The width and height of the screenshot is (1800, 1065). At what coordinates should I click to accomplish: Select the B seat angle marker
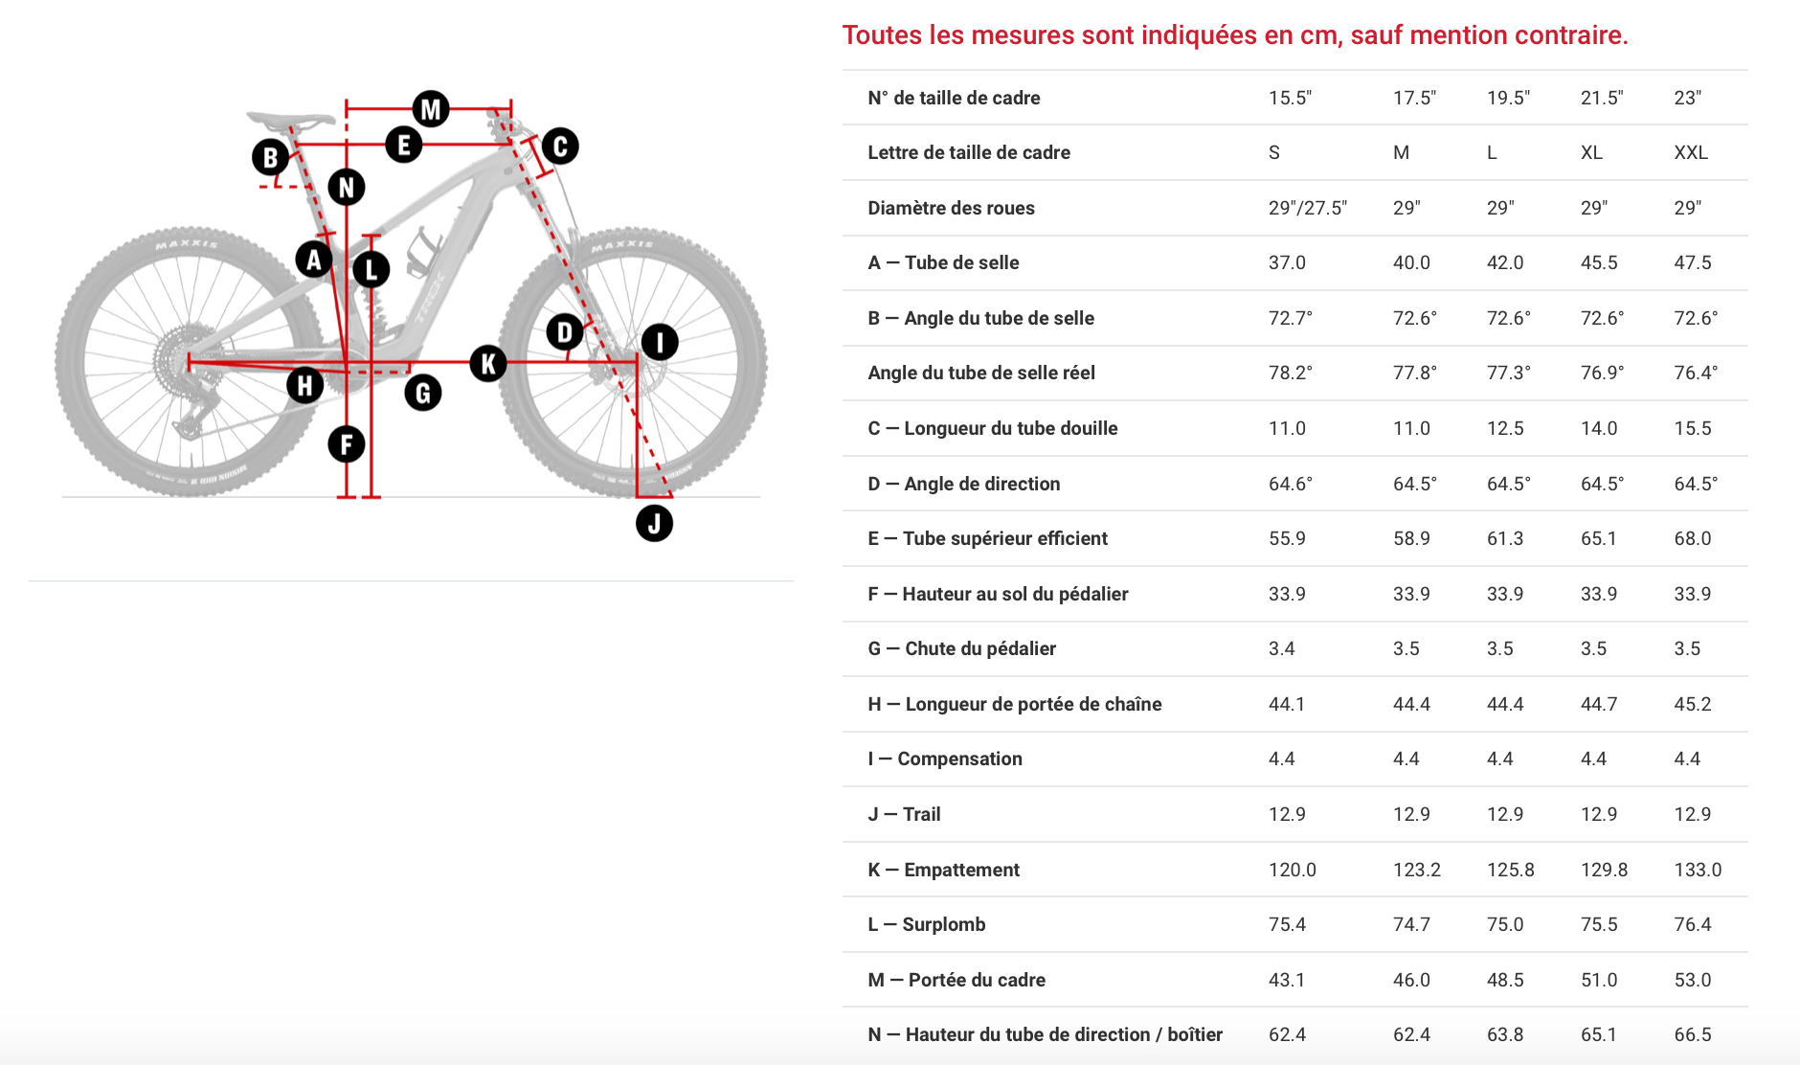pyautogui.click(x=271, y=157)
